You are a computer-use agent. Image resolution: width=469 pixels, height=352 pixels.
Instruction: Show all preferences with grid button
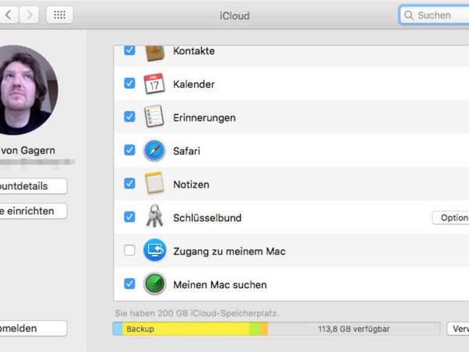pos(60,15)
